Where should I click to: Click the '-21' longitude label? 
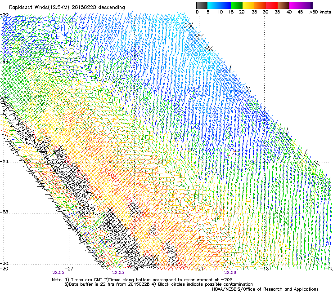199,269
